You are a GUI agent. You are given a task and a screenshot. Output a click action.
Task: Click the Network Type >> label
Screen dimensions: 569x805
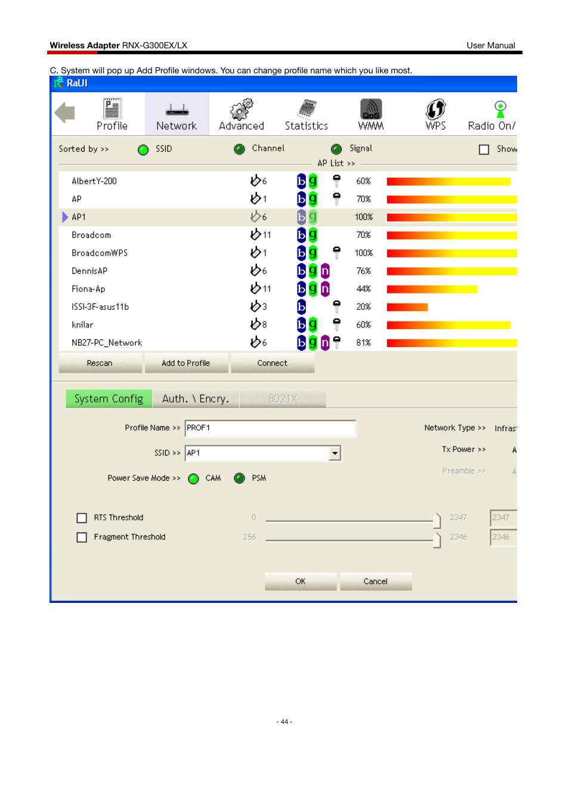click(x=455, y=428)
